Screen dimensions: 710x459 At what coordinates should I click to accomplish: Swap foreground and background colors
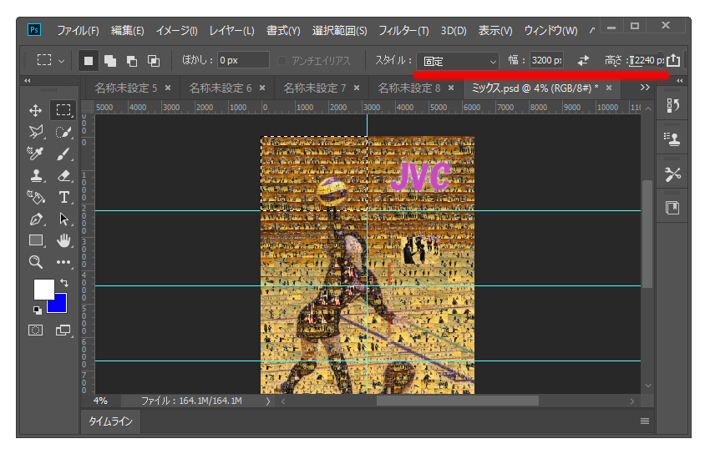(64, 283)
